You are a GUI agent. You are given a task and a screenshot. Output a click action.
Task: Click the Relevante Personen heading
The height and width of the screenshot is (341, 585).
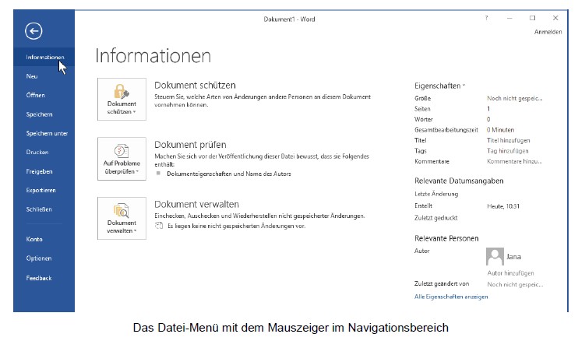pos(446,238)
